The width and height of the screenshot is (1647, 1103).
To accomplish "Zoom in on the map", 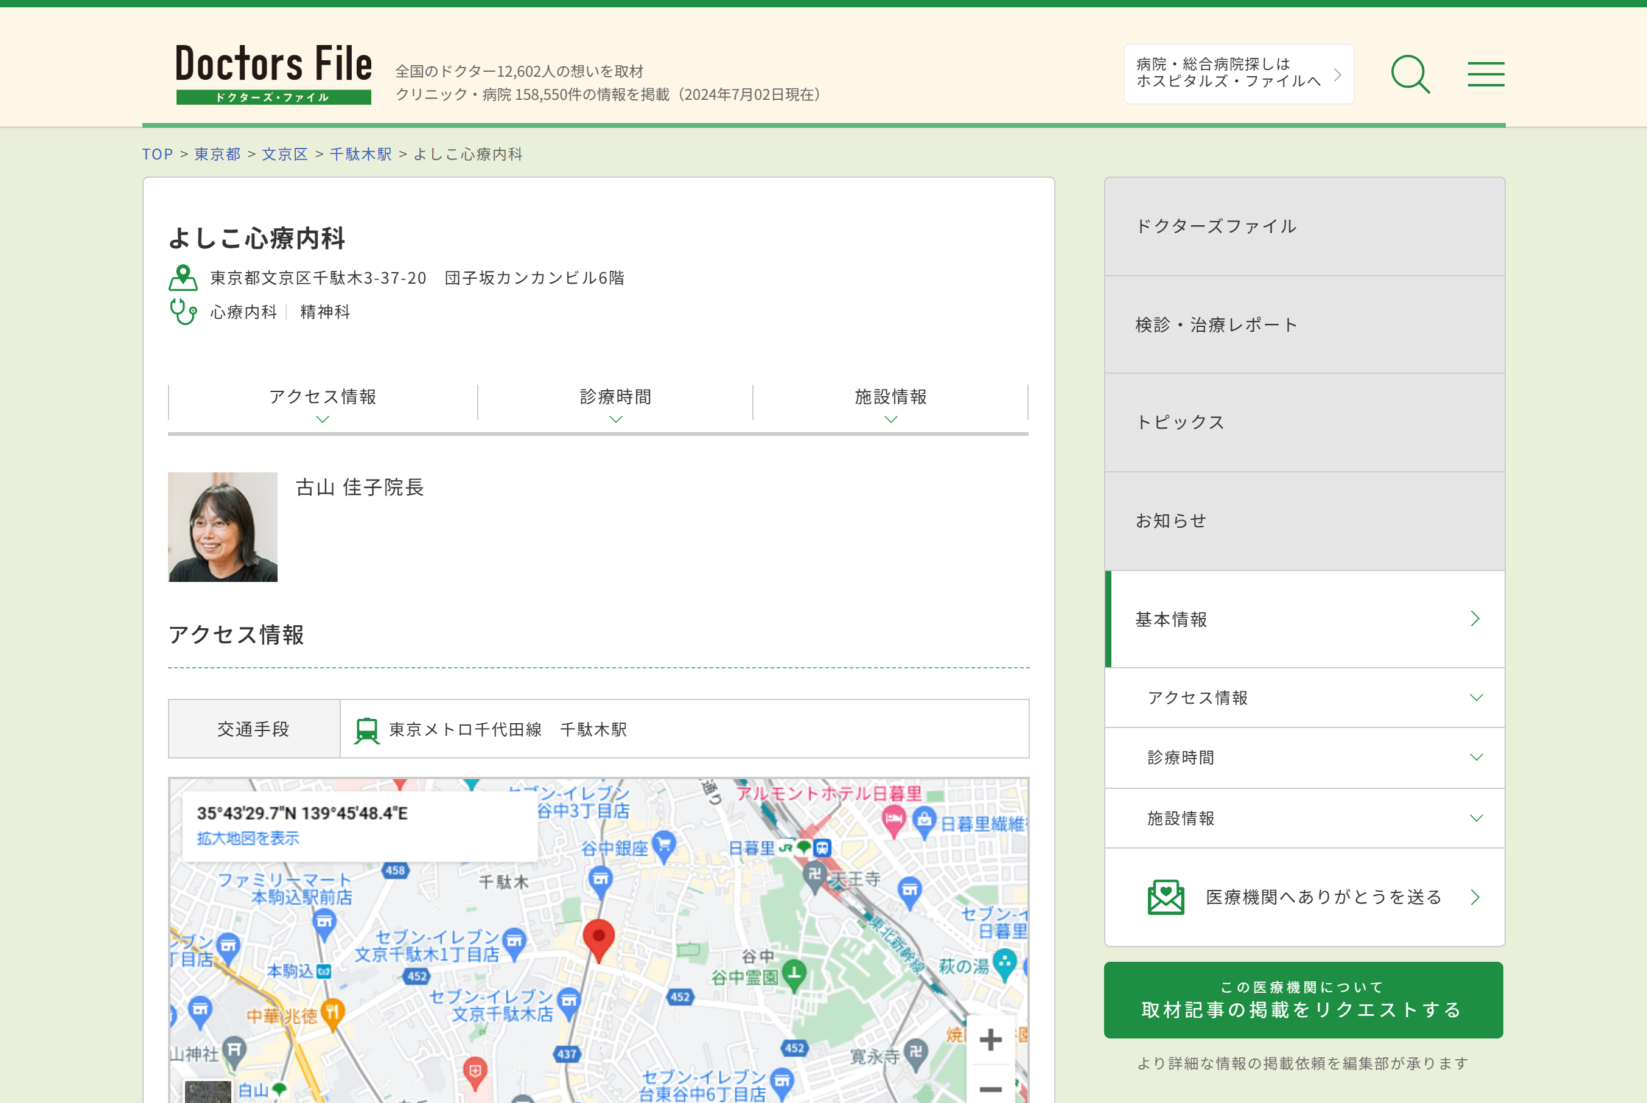I will click(990, 1039).
